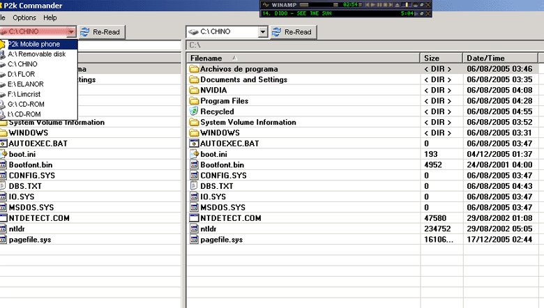The height and width of the screenshot is (308, 544).
Task: Click folder icon beside Documents and Settings in right panel
Action: tap(194, 79)
